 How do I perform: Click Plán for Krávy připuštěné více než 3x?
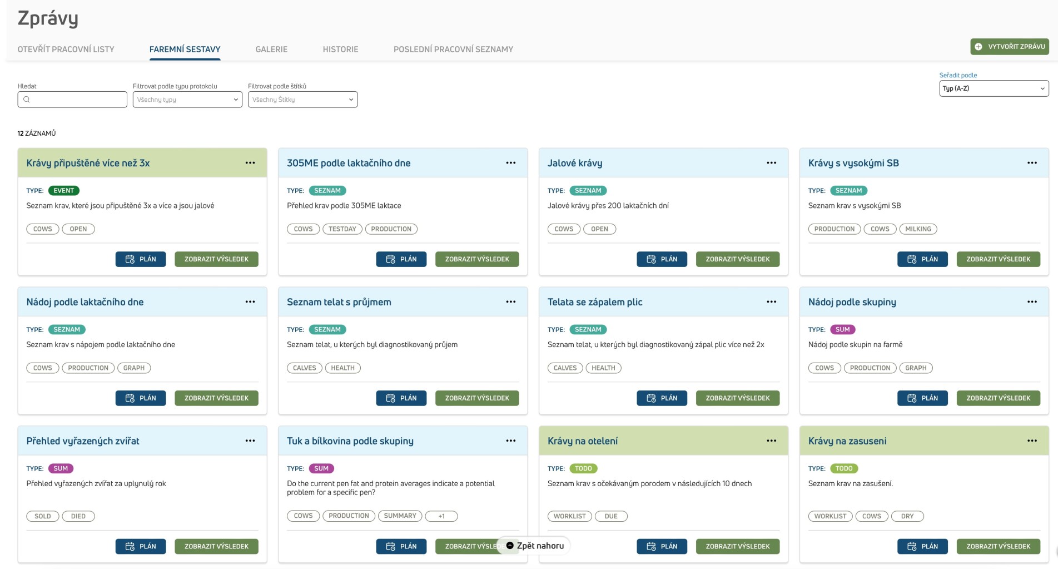141,259
